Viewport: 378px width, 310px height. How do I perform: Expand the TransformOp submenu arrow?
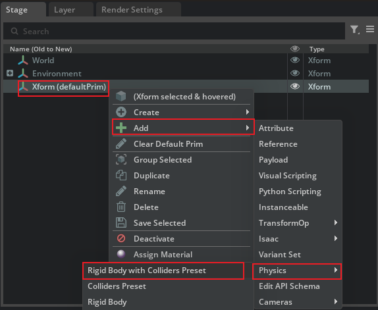coord(336,222)
